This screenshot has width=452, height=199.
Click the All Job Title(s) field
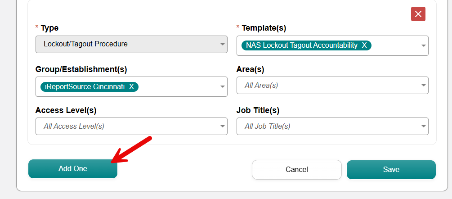[332, 127]
